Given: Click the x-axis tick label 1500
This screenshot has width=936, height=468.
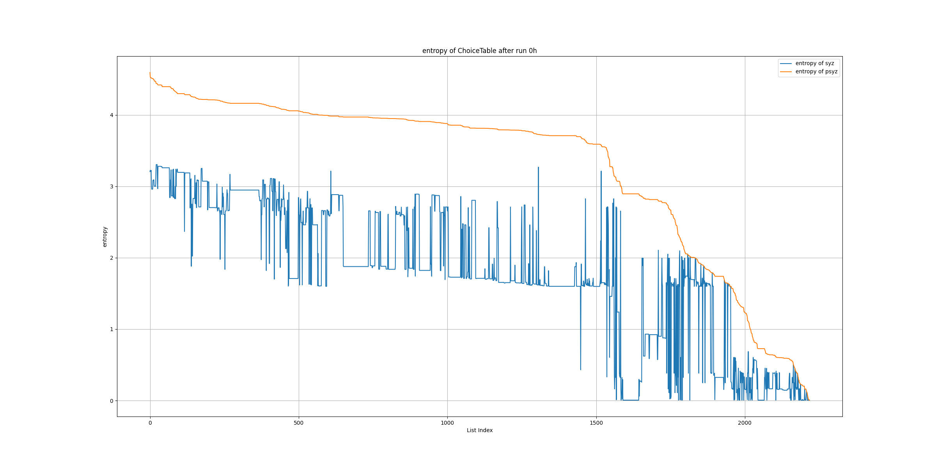Looking at the screenshot, I should point(596,423).
